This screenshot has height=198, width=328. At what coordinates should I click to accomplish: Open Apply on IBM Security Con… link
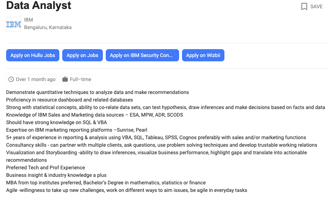click(x=141, y=55)
